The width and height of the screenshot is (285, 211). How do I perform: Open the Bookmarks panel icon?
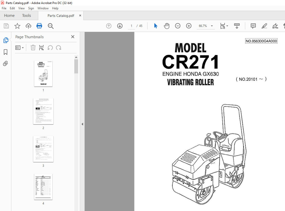[6, 52]
